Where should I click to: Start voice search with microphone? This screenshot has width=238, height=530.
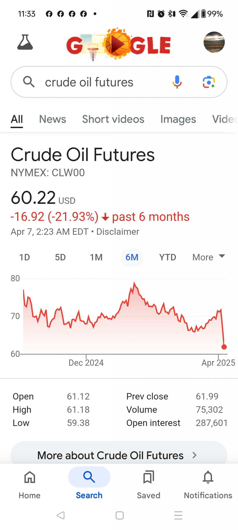[177, 82]
